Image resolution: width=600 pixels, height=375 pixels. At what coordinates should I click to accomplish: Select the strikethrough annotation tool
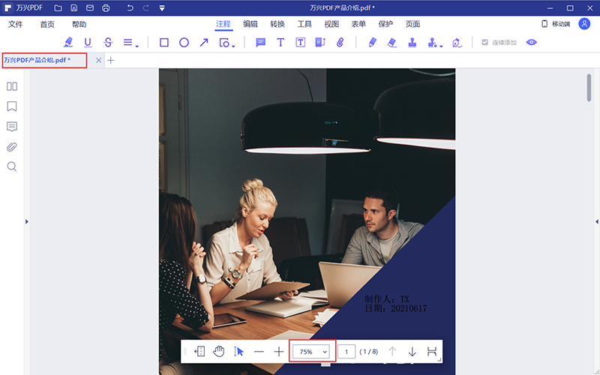[x=108, y=43]
